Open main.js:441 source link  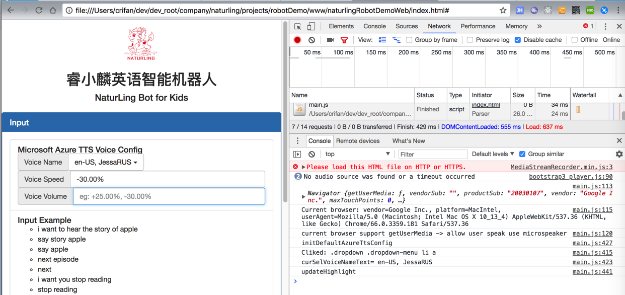592,272
